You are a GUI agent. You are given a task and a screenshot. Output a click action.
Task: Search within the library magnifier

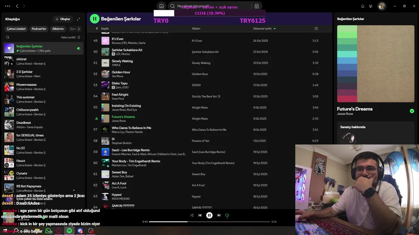tap(8, 37)
